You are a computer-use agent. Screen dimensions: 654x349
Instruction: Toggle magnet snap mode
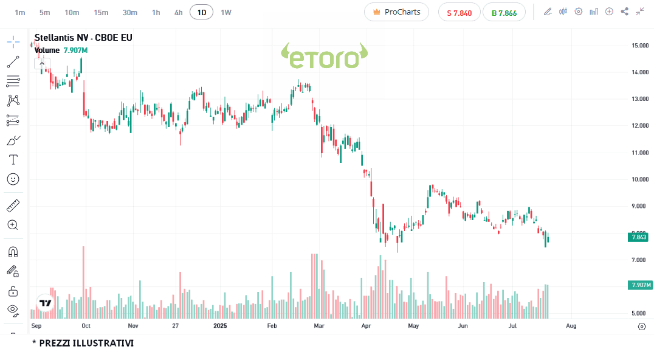tap(13, 251)
